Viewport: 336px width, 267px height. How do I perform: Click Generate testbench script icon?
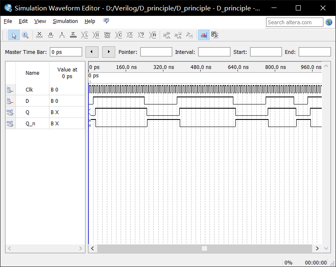tap(189, 35)
